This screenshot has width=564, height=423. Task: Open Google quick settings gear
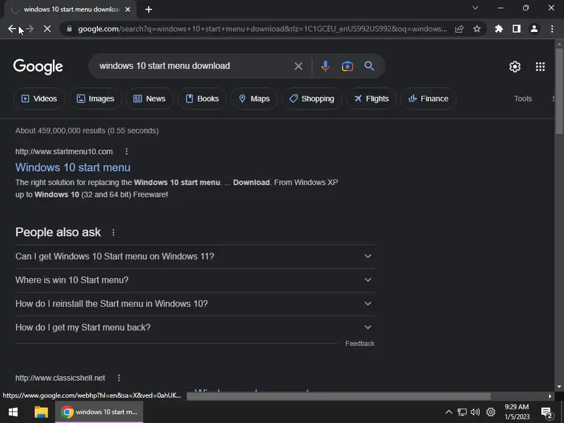pos(515,67)
